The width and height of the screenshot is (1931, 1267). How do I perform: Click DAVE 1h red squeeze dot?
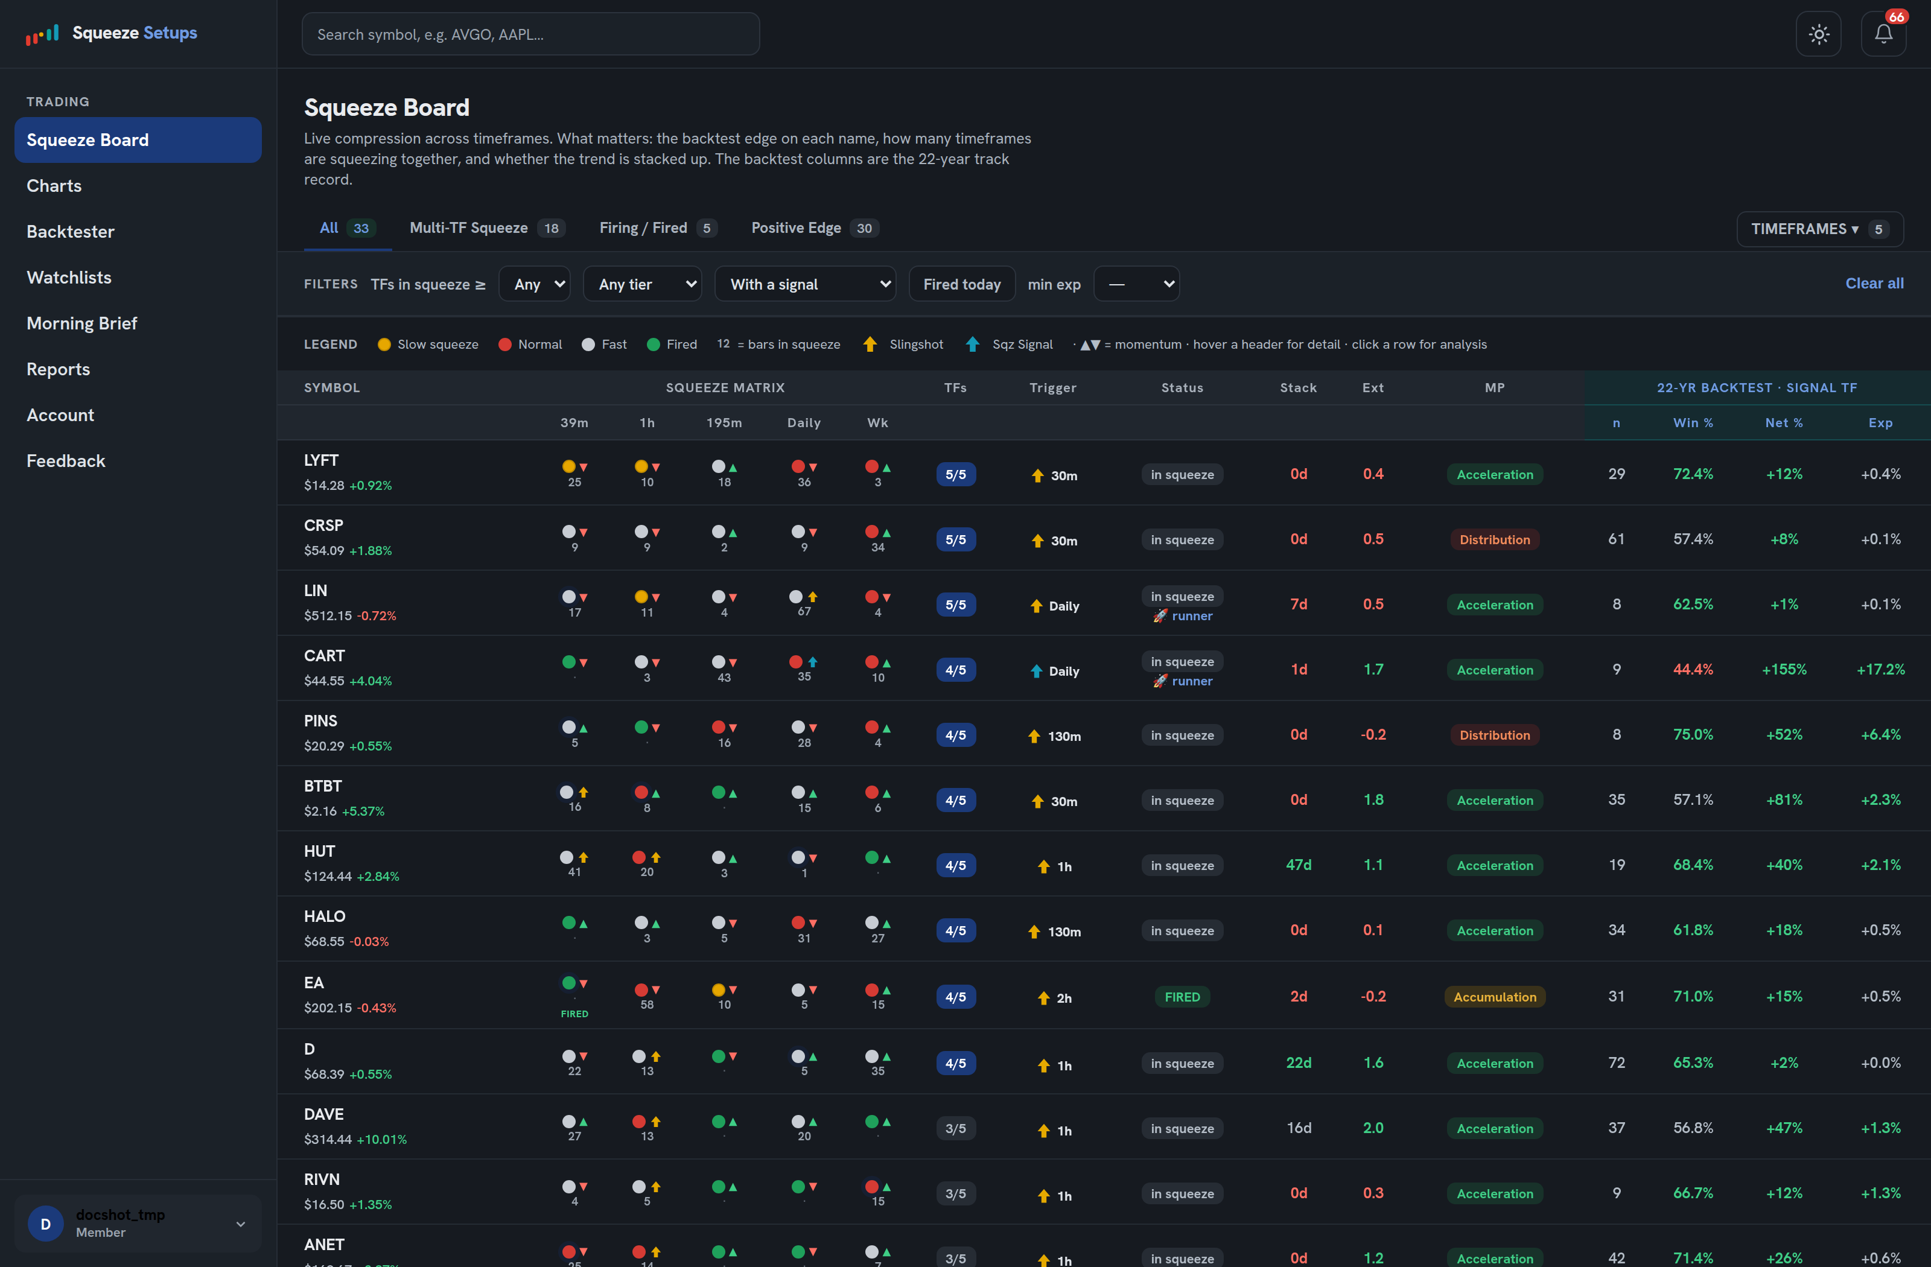638,1121
